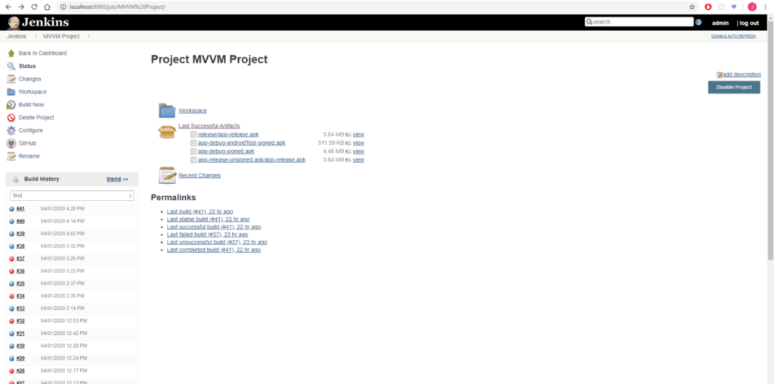
Task: Click the large Workspace folder icon
Action: click(167, 111)
